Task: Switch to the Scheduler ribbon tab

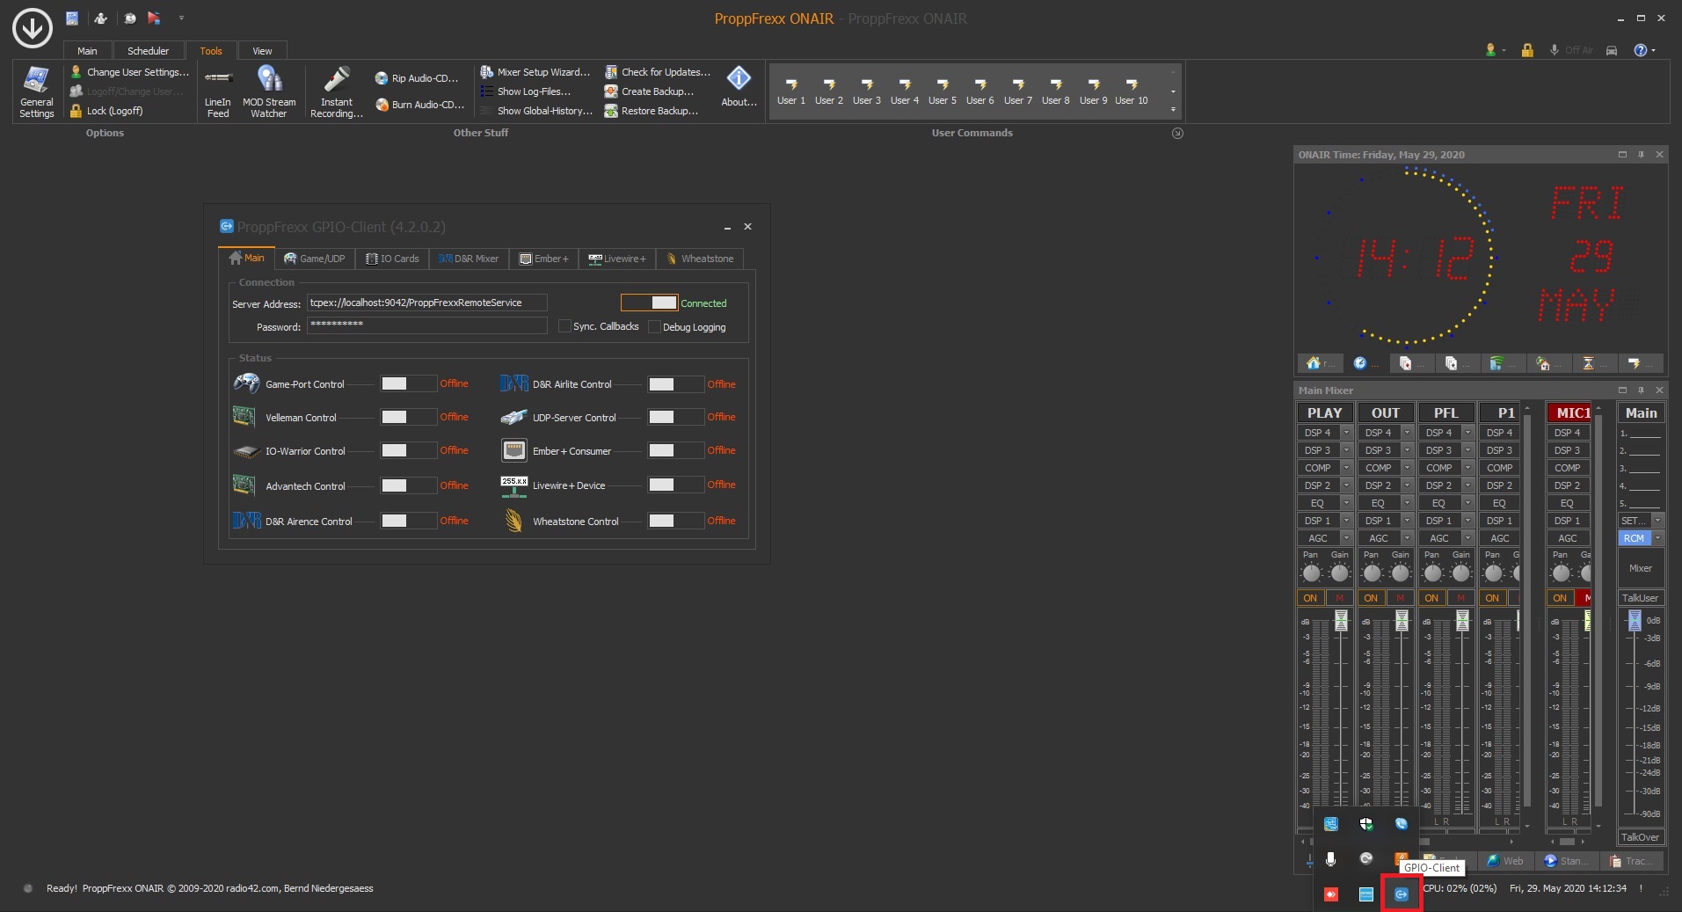Action: point(148,51)
